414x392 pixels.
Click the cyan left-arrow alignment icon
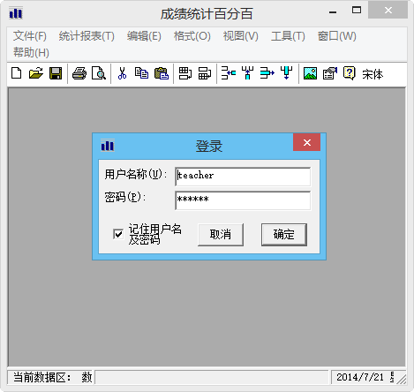click(x=229, y=73)
